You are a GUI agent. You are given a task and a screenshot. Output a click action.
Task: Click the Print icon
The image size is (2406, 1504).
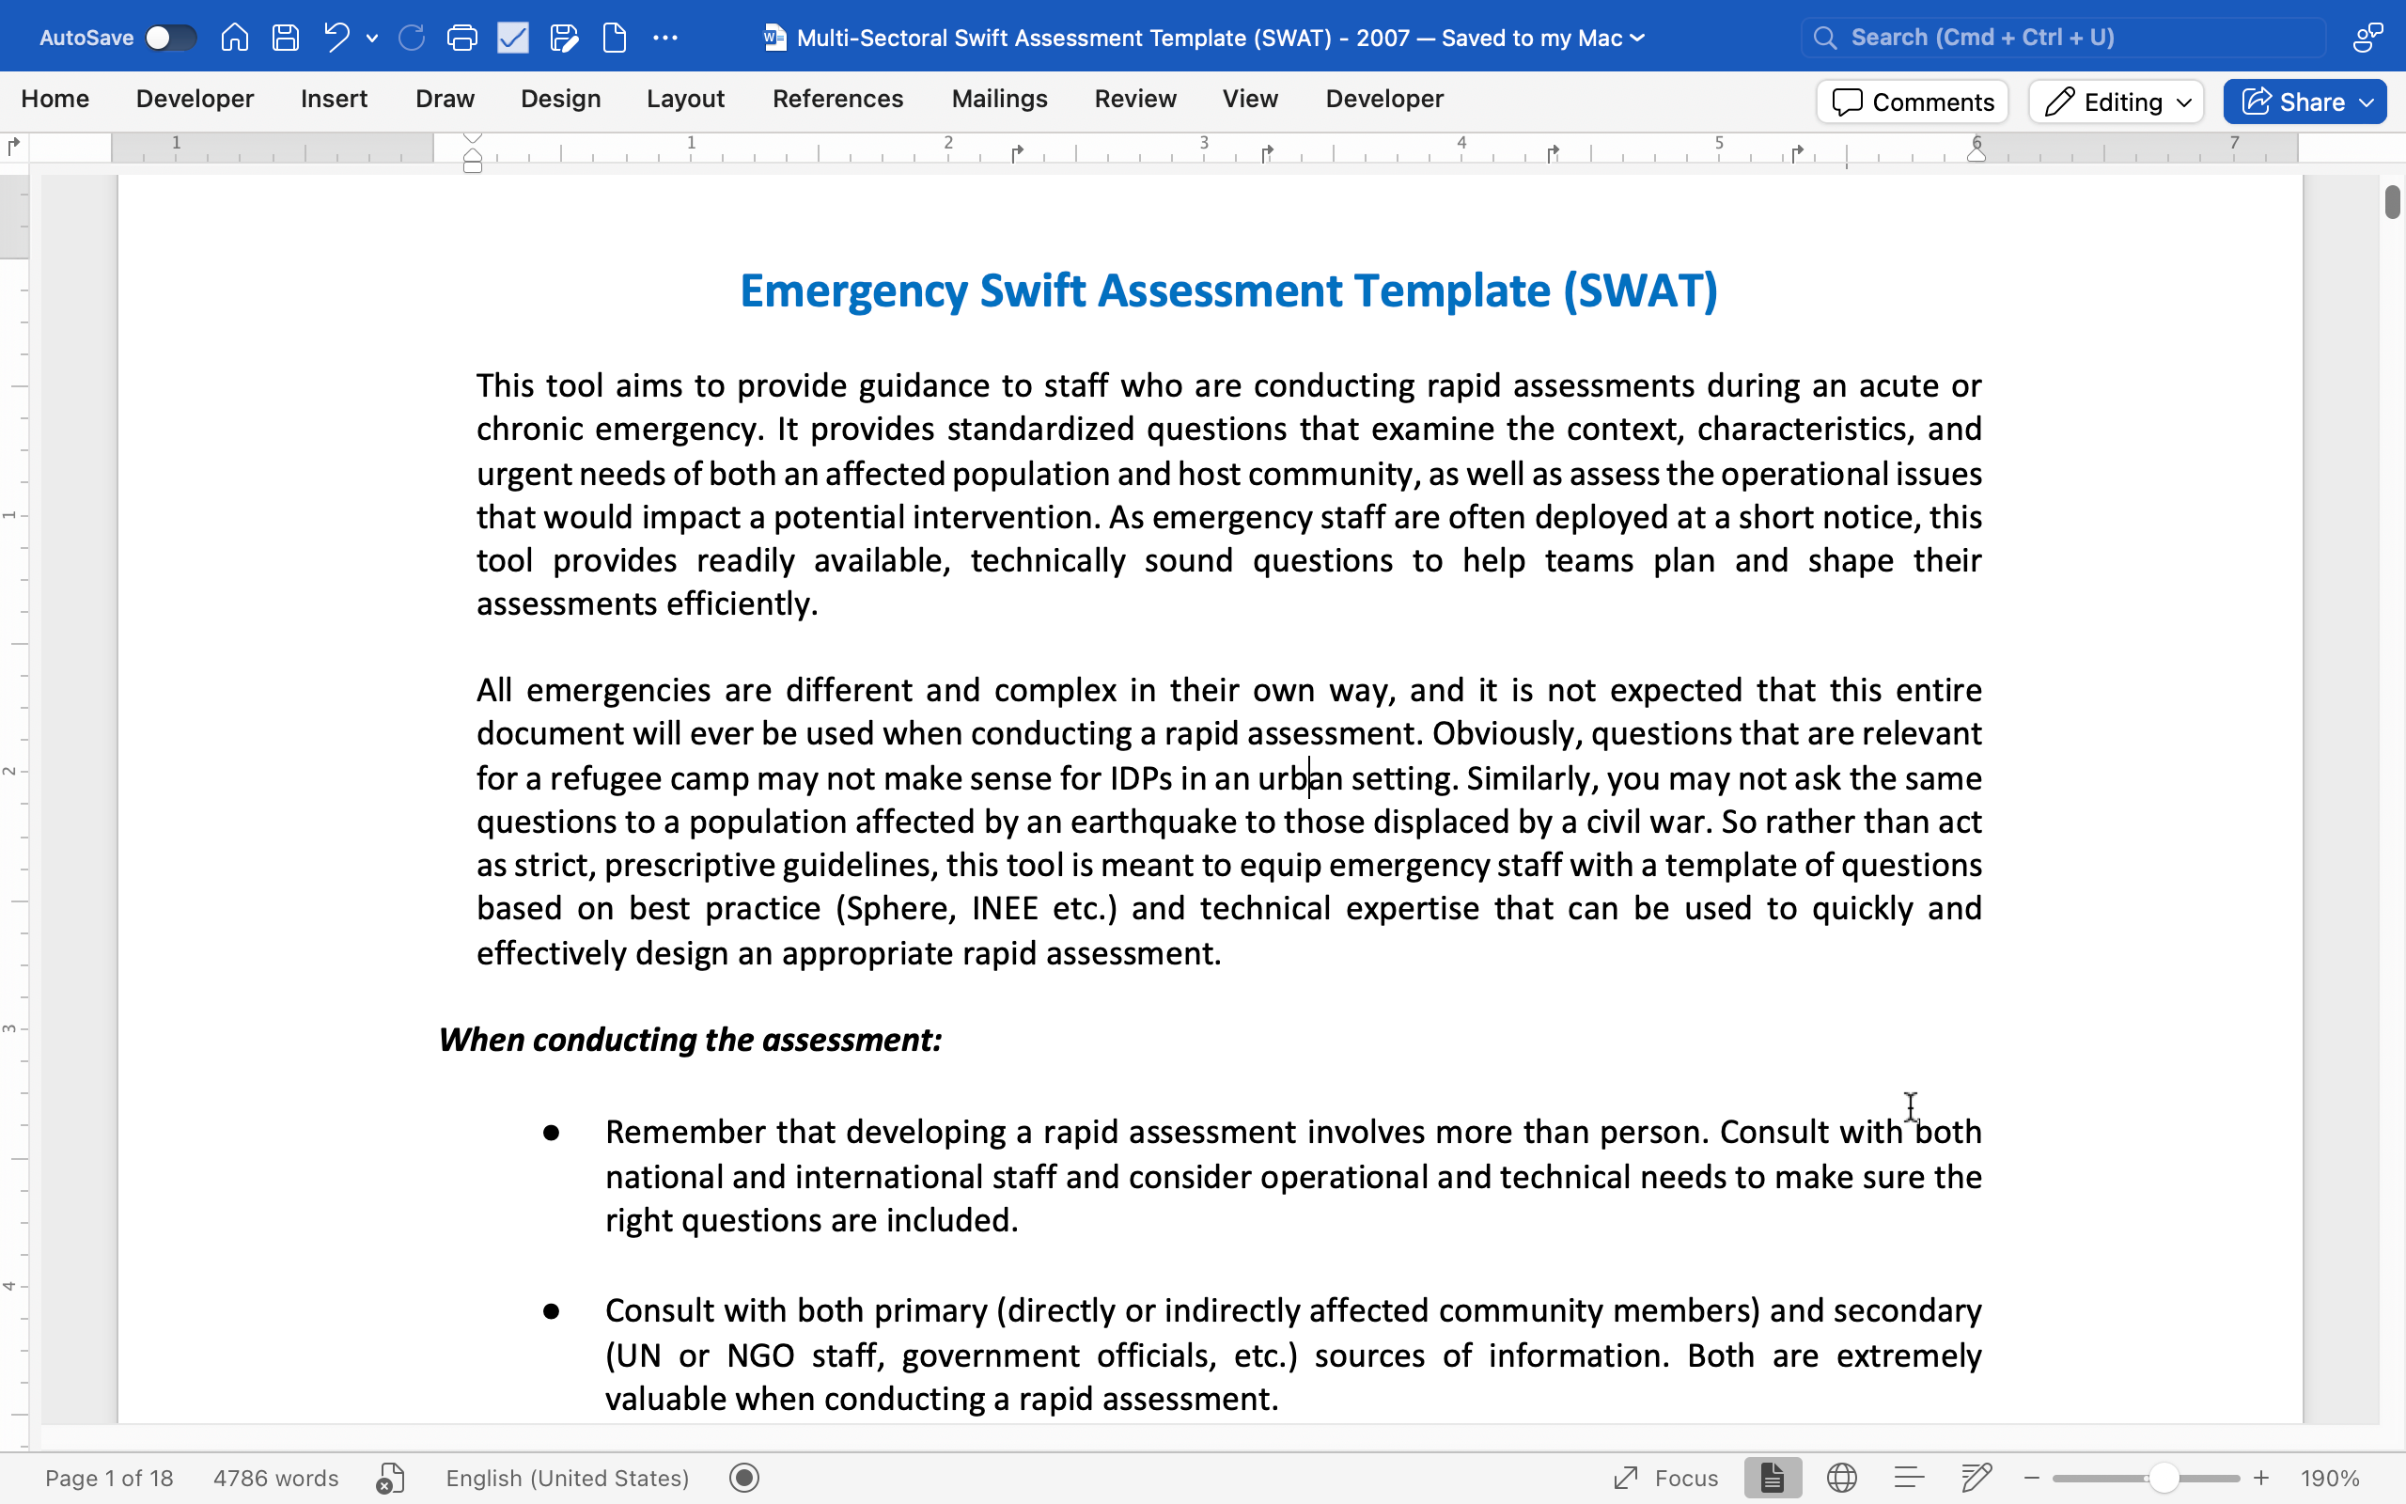(x=461, y=38)
